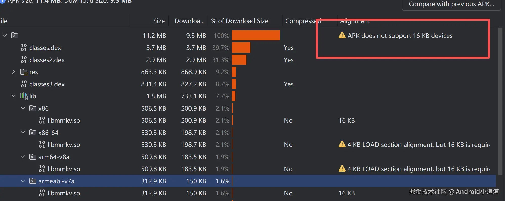
Task: Collapse the lib folder
Action: point(14,96)
